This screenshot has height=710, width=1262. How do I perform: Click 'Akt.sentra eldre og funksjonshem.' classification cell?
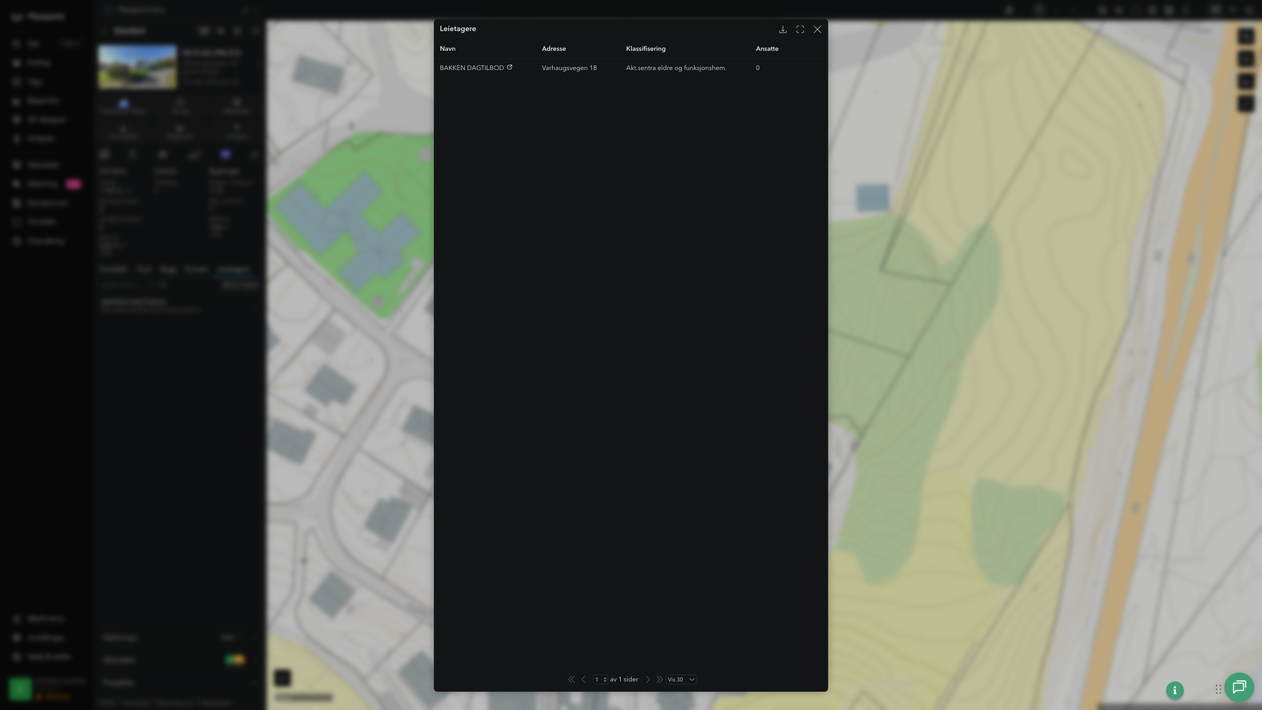676,68
